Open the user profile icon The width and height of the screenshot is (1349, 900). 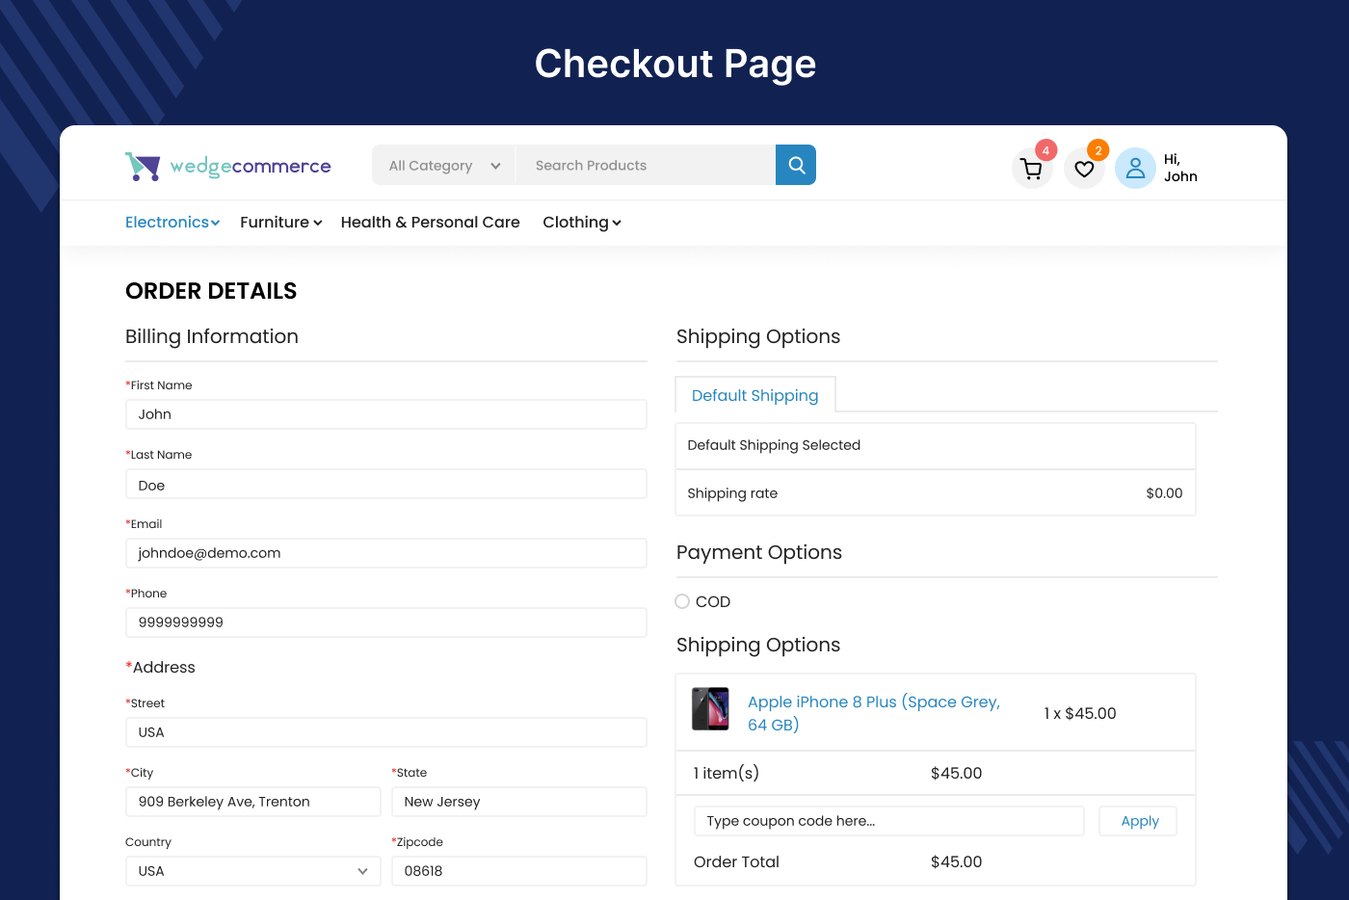pos(1134,167)
